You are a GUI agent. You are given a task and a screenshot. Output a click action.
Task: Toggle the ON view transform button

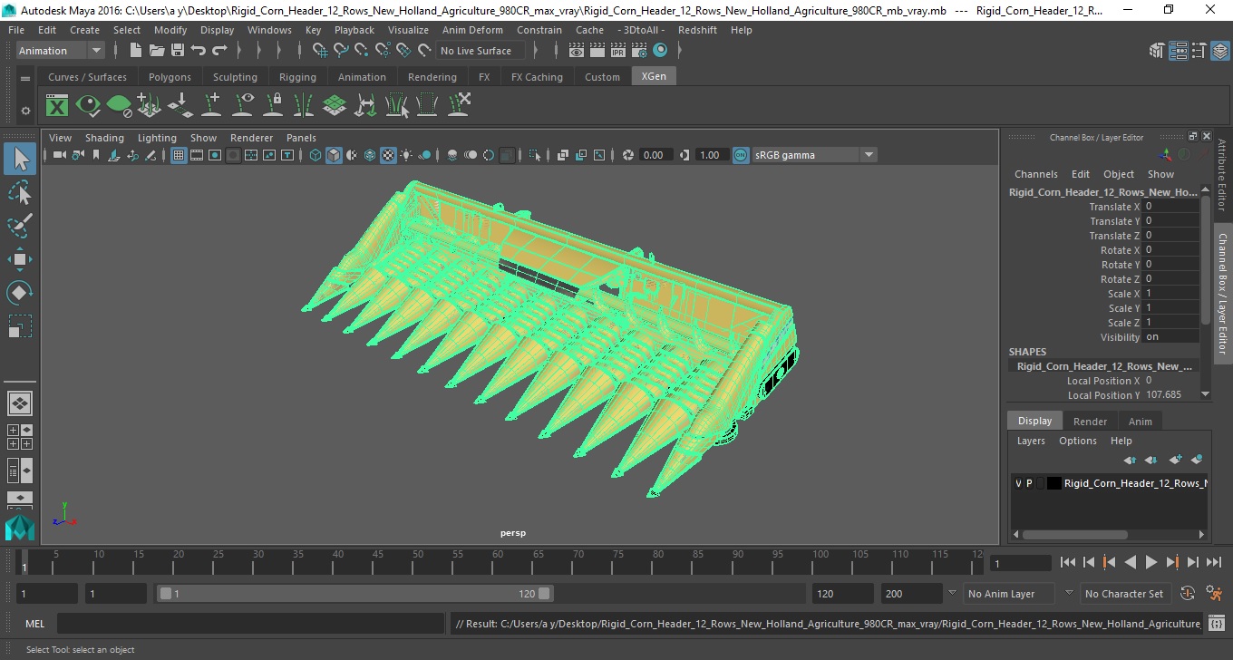click(741, 155)
